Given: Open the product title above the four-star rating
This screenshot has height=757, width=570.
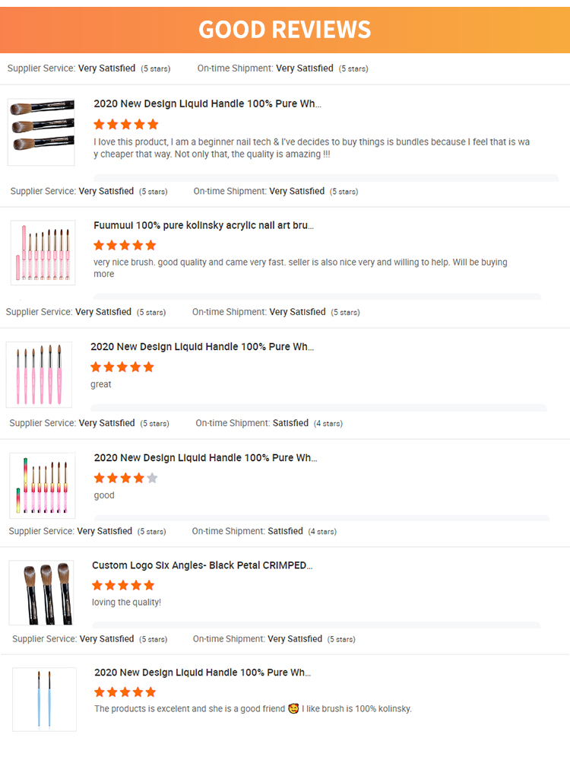Looking at the screenshot, I should coord(205,458).
